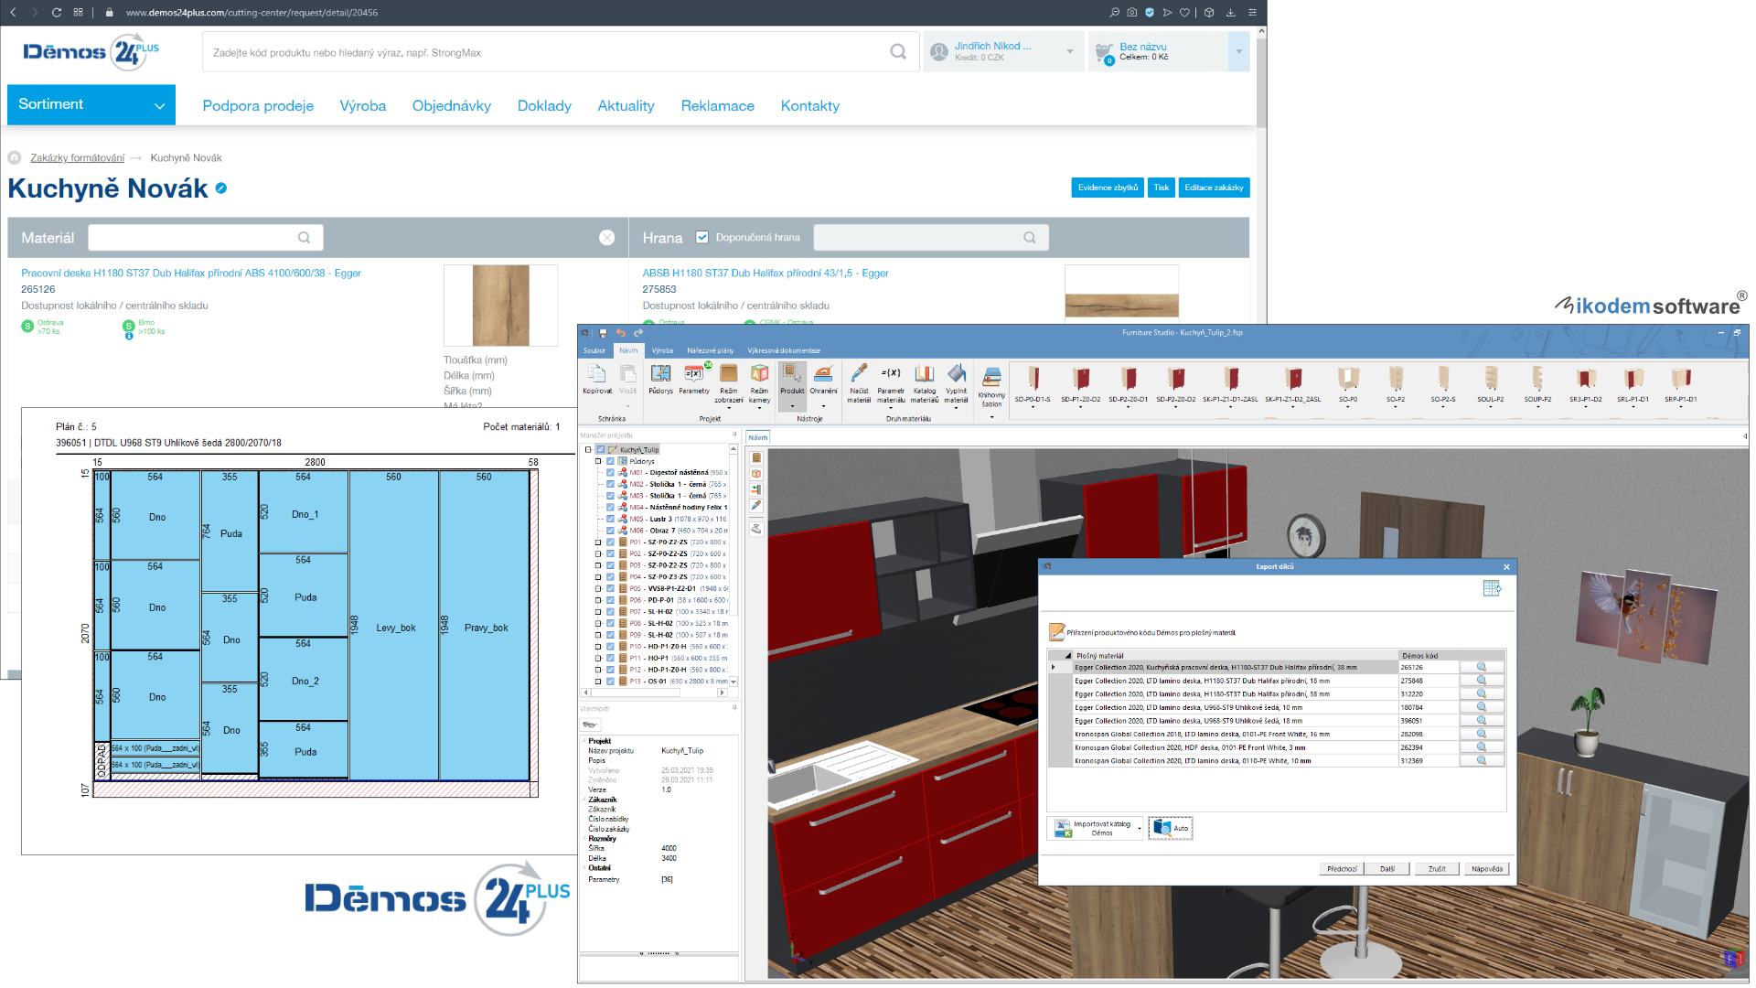Open the Půdorys floor plan tool
Image resolution: width=1756 pixels, height=988 pixels.
coord(660,375)
